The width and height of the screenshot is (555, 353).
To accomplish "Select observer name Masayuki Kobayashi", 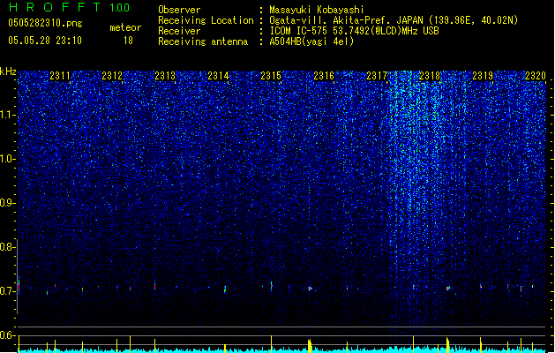I will (x=317, y=10).
